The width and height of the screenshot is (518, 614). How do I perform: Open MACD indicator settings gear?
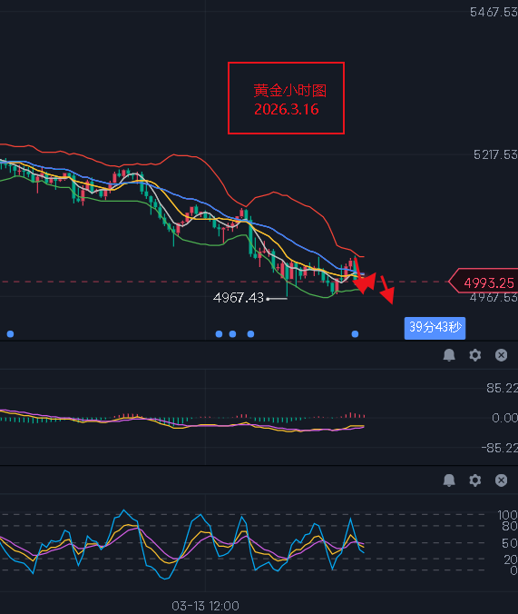click(x=475, y=355)
